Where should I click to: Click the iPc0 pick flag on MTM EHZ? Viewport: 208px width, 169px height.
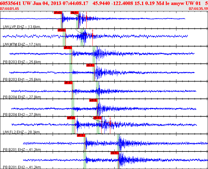coord(62,30)
